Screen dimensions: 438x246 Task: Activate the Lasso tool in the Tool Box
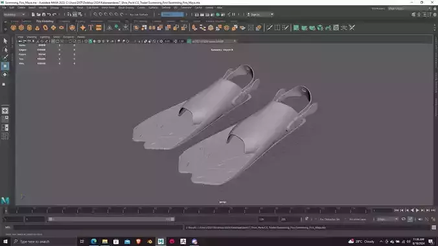tap(5, 49)
